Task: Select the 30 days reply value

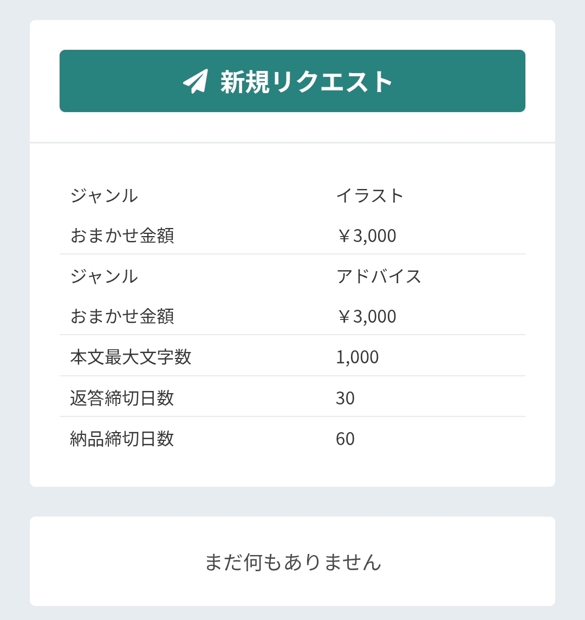Action: pyautogui.click(x=345, y=398)
